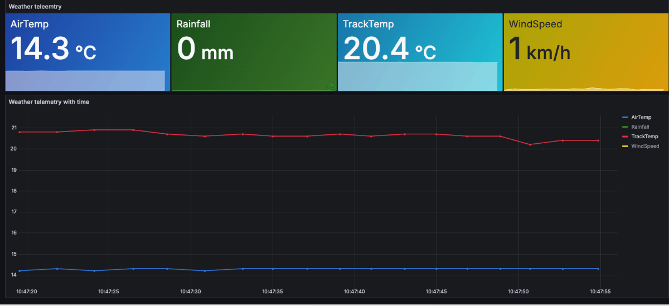Click the TrackTemp tile sparkline area
The image size is (669, 306).
(x=418, y=76)
